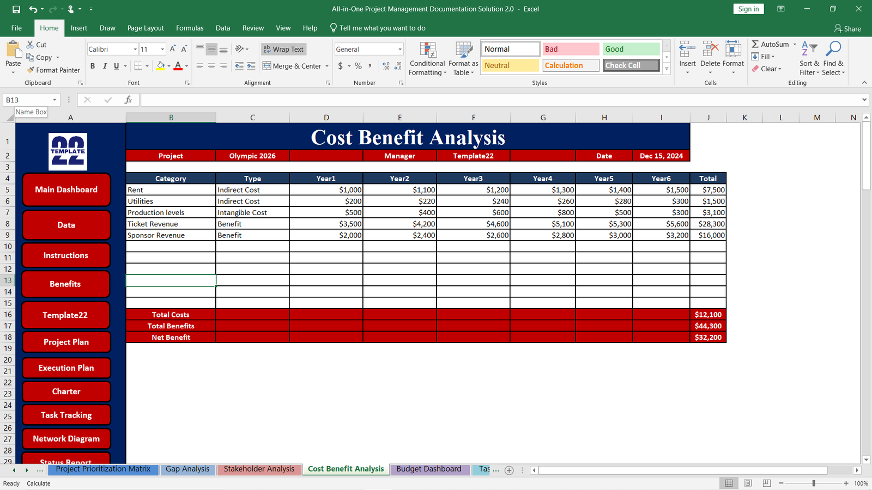Open the File menu
Screen dimensions: 872x490
17,28
